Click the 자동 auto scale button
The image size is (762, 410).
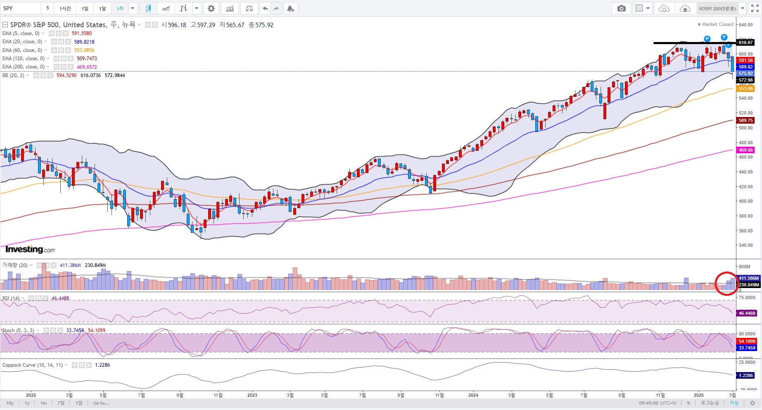pyautogui.click(x=734, y=403)
